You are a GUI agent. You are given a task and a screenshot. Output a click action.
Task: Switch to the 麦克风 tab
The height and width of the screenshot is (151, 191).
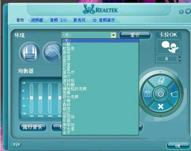coord(79,20)
